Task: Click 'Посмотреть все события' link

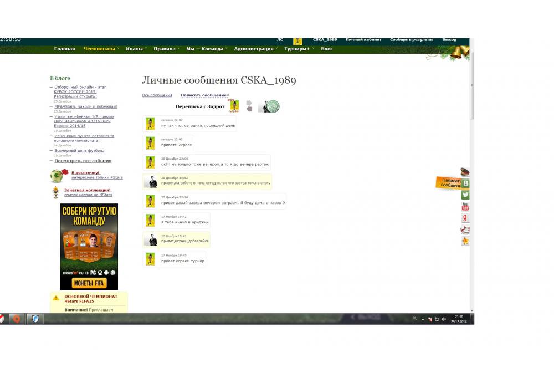Action: point(83,161)
